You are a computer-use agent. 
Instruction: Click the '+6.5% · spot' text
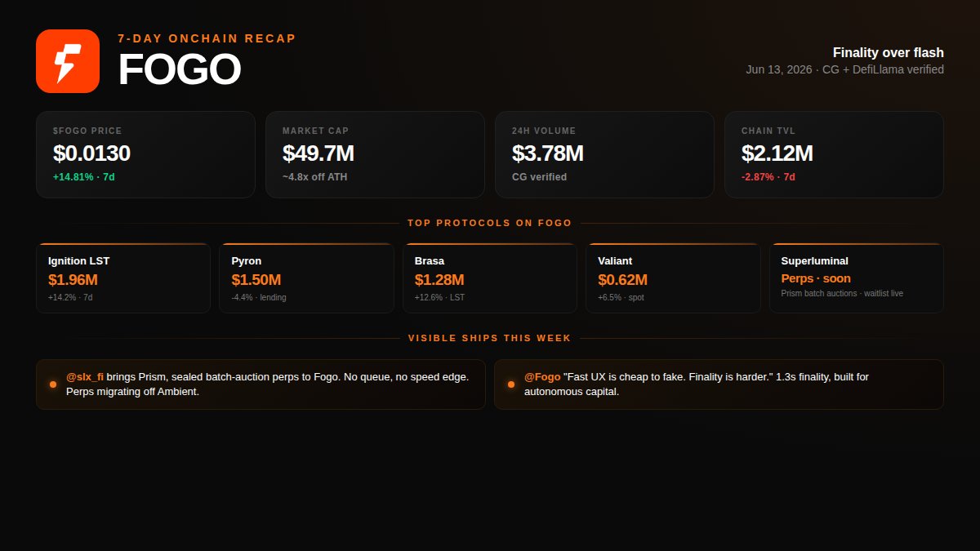pos(621,297)
